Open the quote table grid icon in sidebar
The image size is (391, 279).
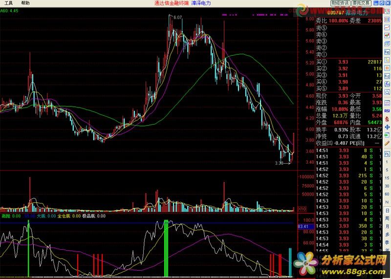point(387,20)
